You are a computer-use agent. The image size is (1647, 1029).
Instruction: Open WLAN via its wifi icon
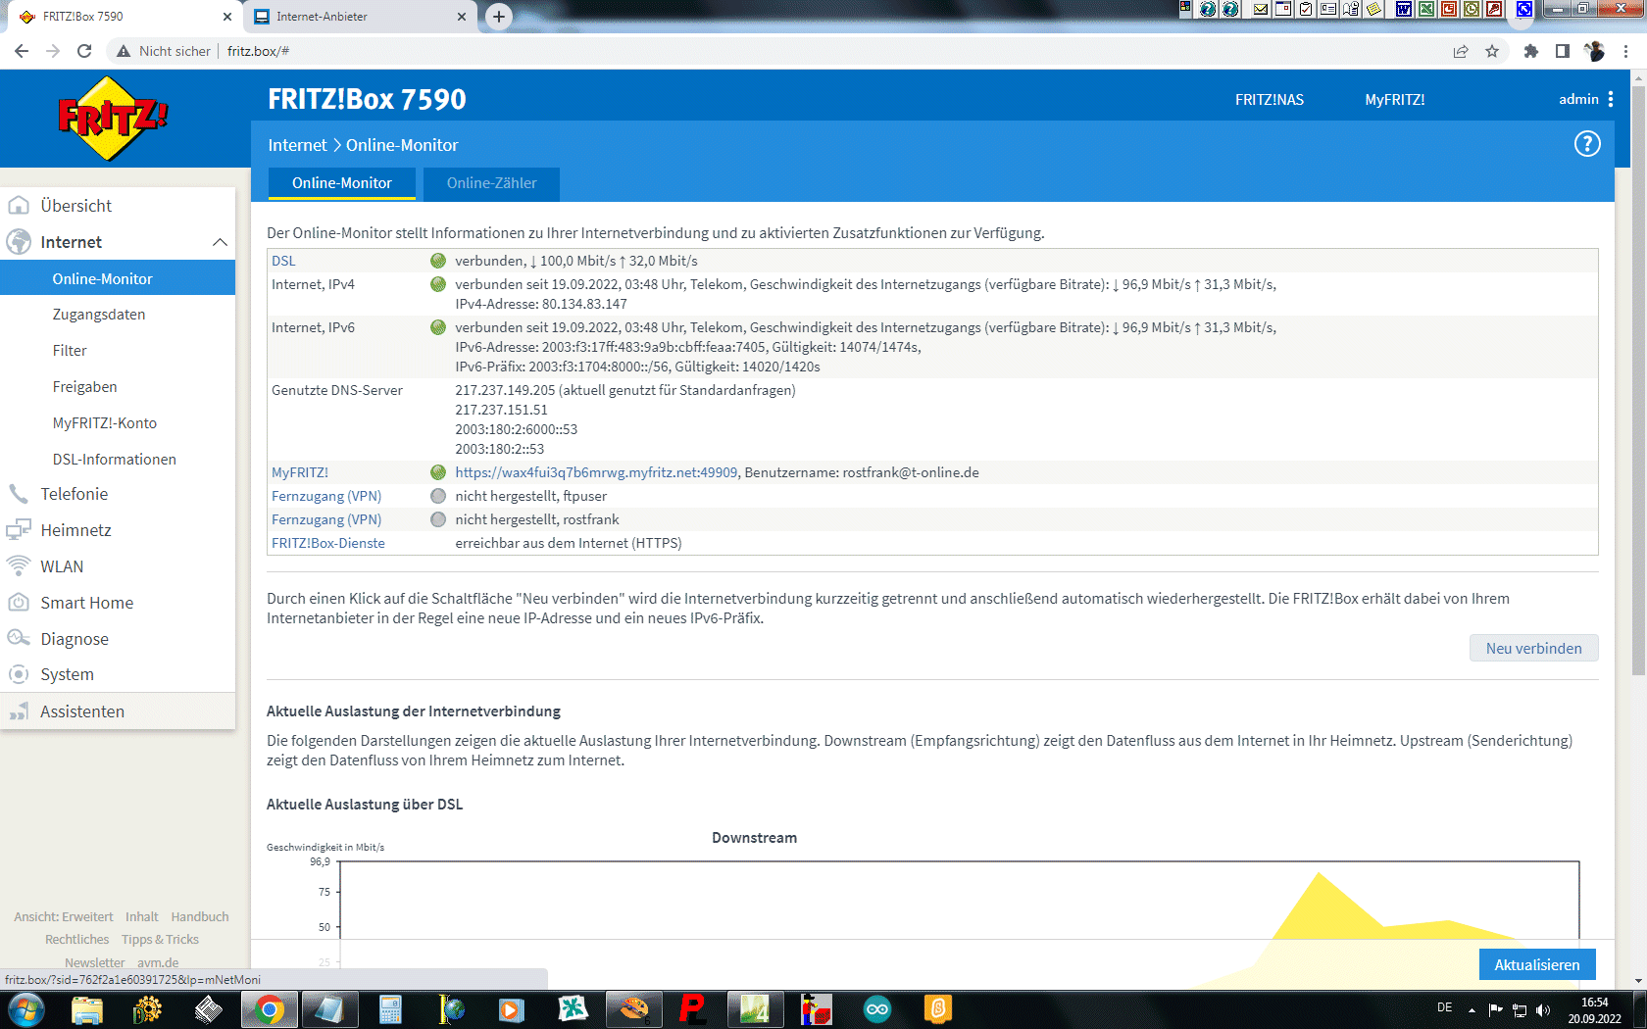(19, 566)
